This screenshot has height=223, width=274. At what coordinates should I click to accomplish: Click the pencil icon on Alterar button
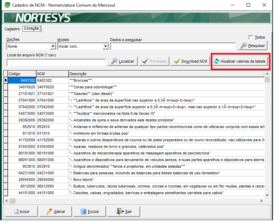pos(49,212)
